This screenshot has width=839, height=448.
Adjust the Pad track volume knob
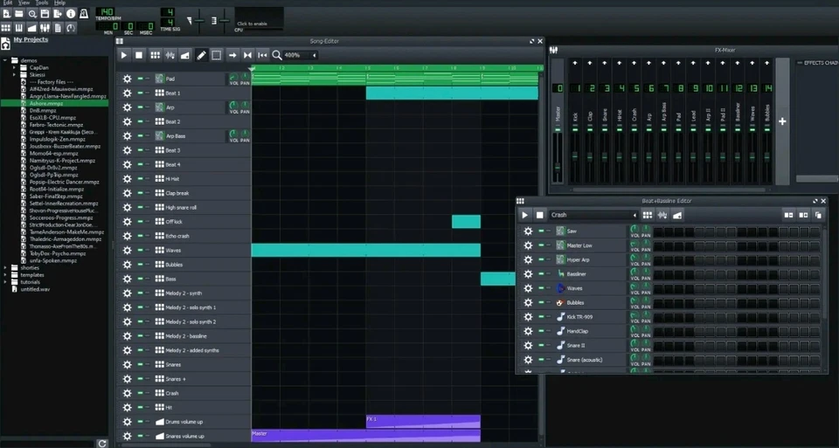tap(234, 77)
